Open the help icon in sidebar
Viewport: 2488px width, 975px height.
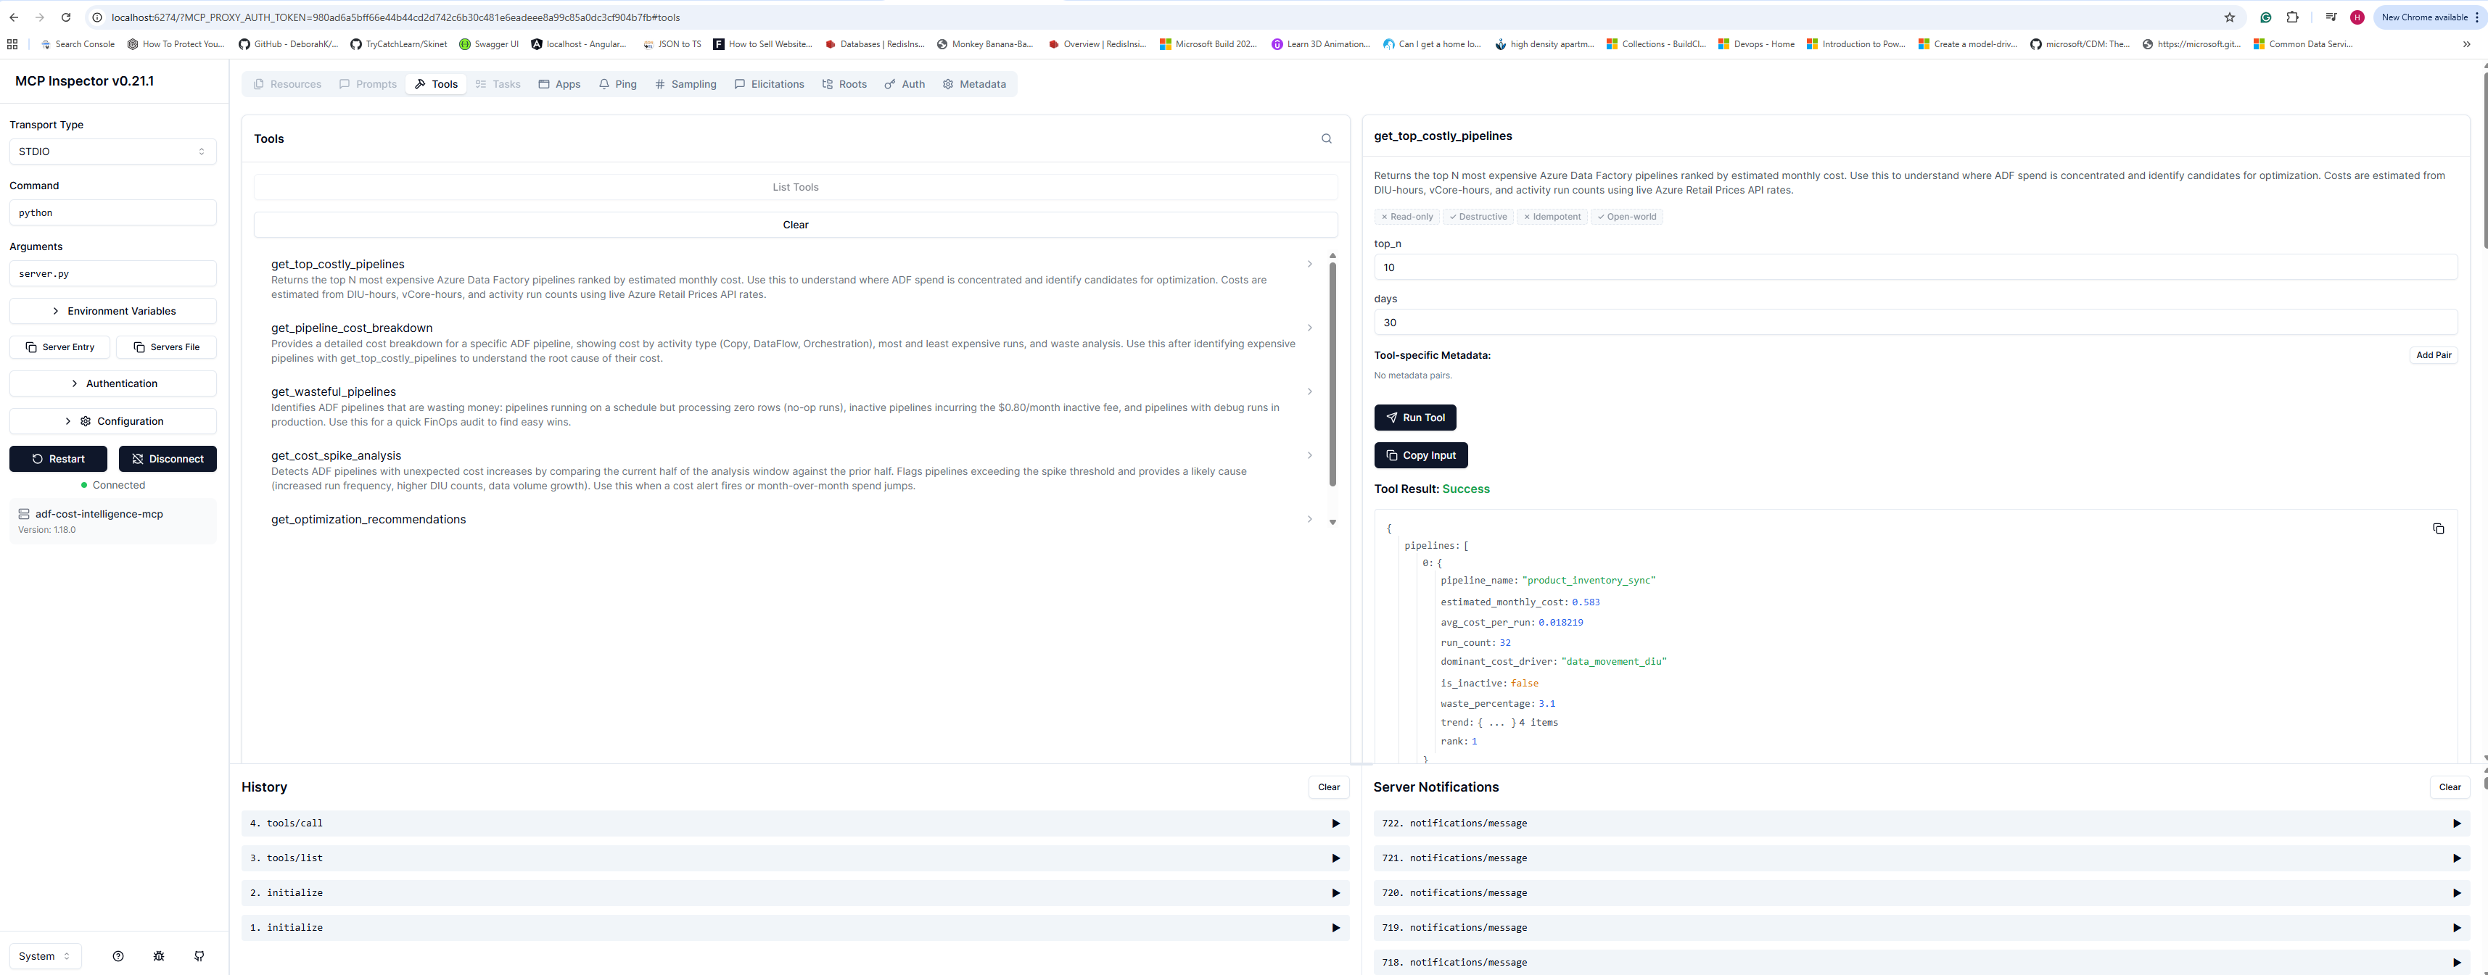(x=118, y=955)
